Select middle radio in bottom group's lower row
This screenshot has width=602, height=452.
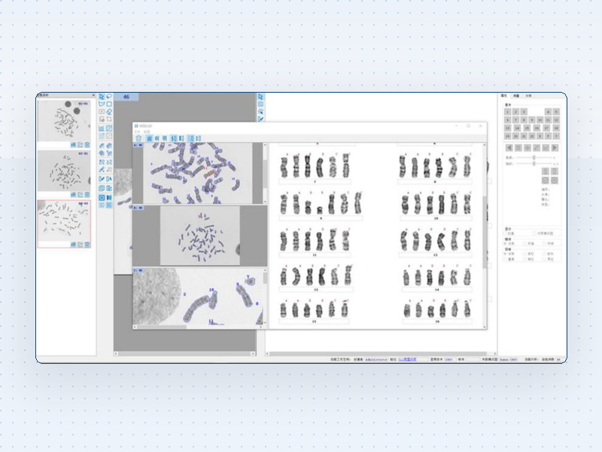(524, 259)
